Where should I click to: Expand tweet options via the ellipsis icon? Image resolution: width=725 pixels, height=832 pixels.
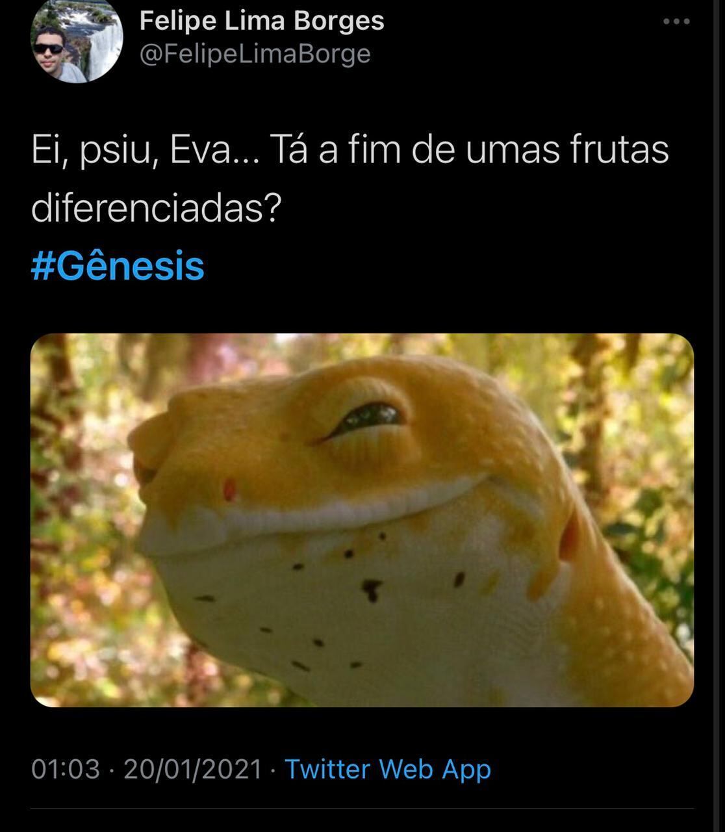[676, 22]
